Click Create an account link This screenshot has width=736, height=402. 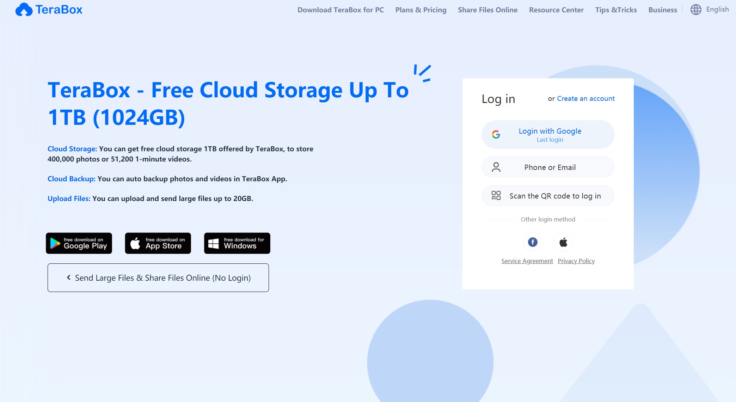tap(585, 98)
